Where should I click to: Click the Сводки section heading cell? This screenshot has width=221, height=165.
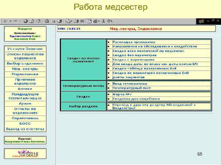click(83, 97)
